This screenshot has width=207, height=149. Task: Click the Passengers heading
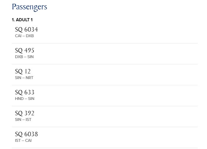point(29,7)
